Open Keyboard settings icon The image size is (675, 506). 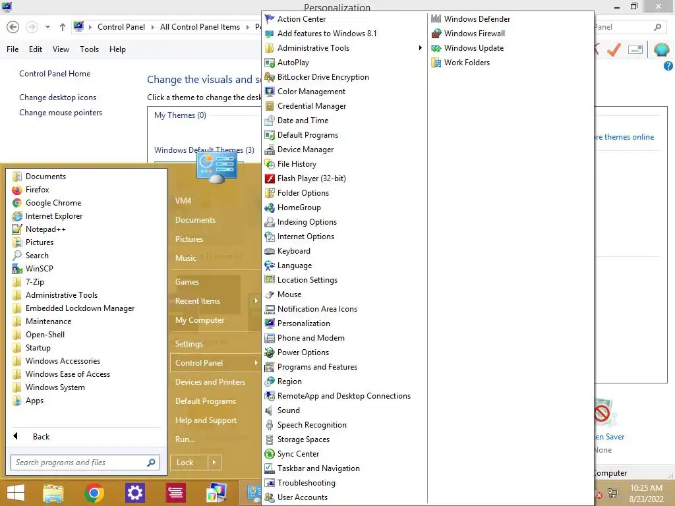[x=270, y=251]
